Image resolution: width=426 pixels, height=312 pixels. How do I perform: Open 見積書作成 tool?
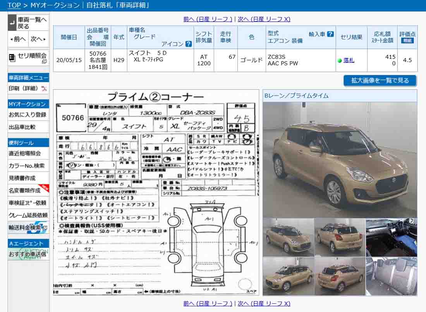tap(28, 178)
